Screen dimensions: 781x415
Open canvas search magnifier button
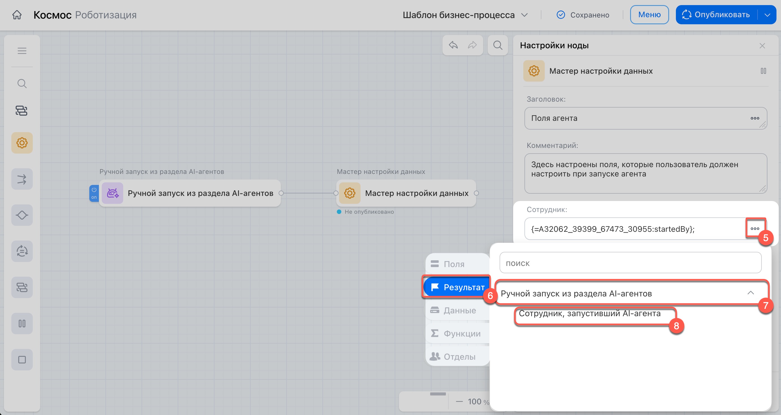[498, 45]
